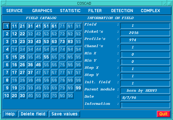Select field 55 in the field catalog
173x120 pixels.
tap(46, 57)
